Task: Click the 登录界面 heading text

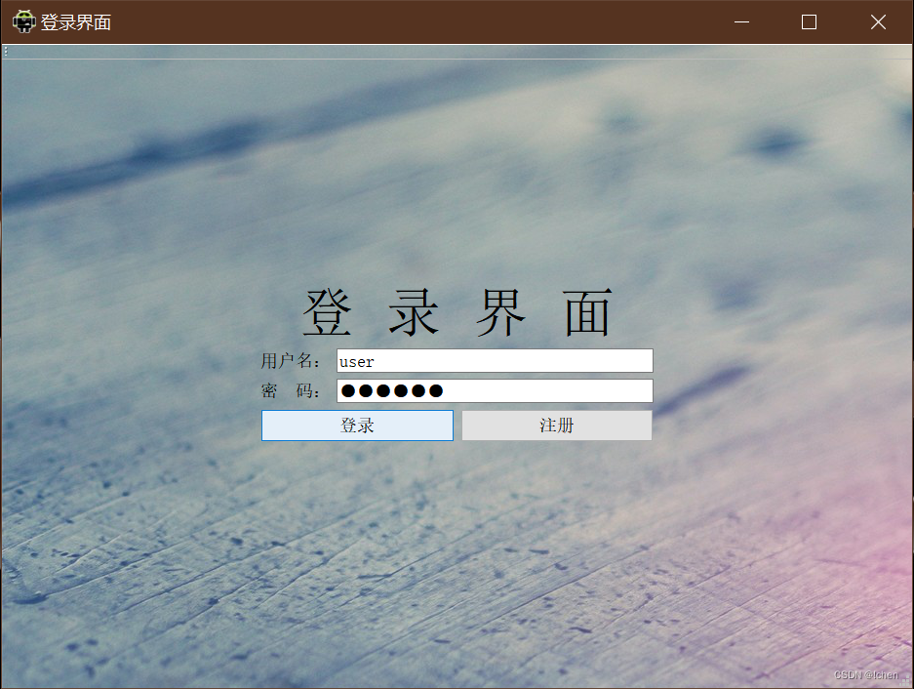Action: [x=457, y=313]
